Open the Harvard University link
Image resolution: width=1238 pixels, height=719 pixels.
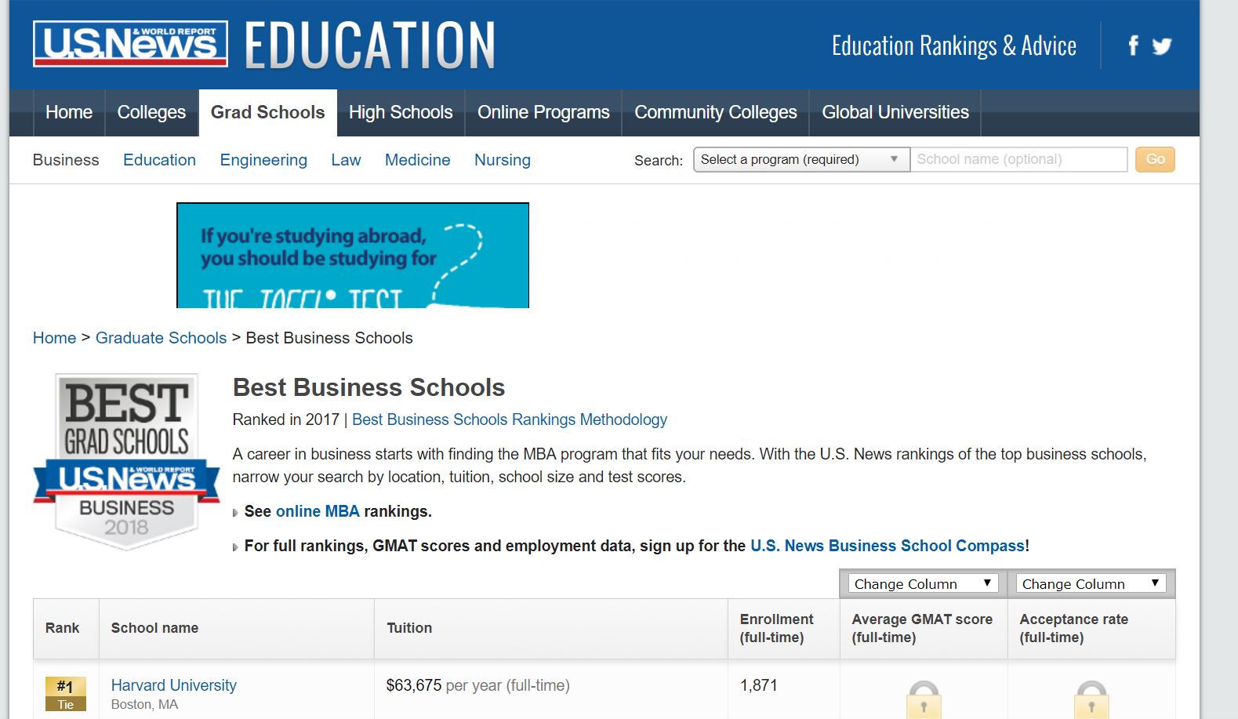pos(173,685)
